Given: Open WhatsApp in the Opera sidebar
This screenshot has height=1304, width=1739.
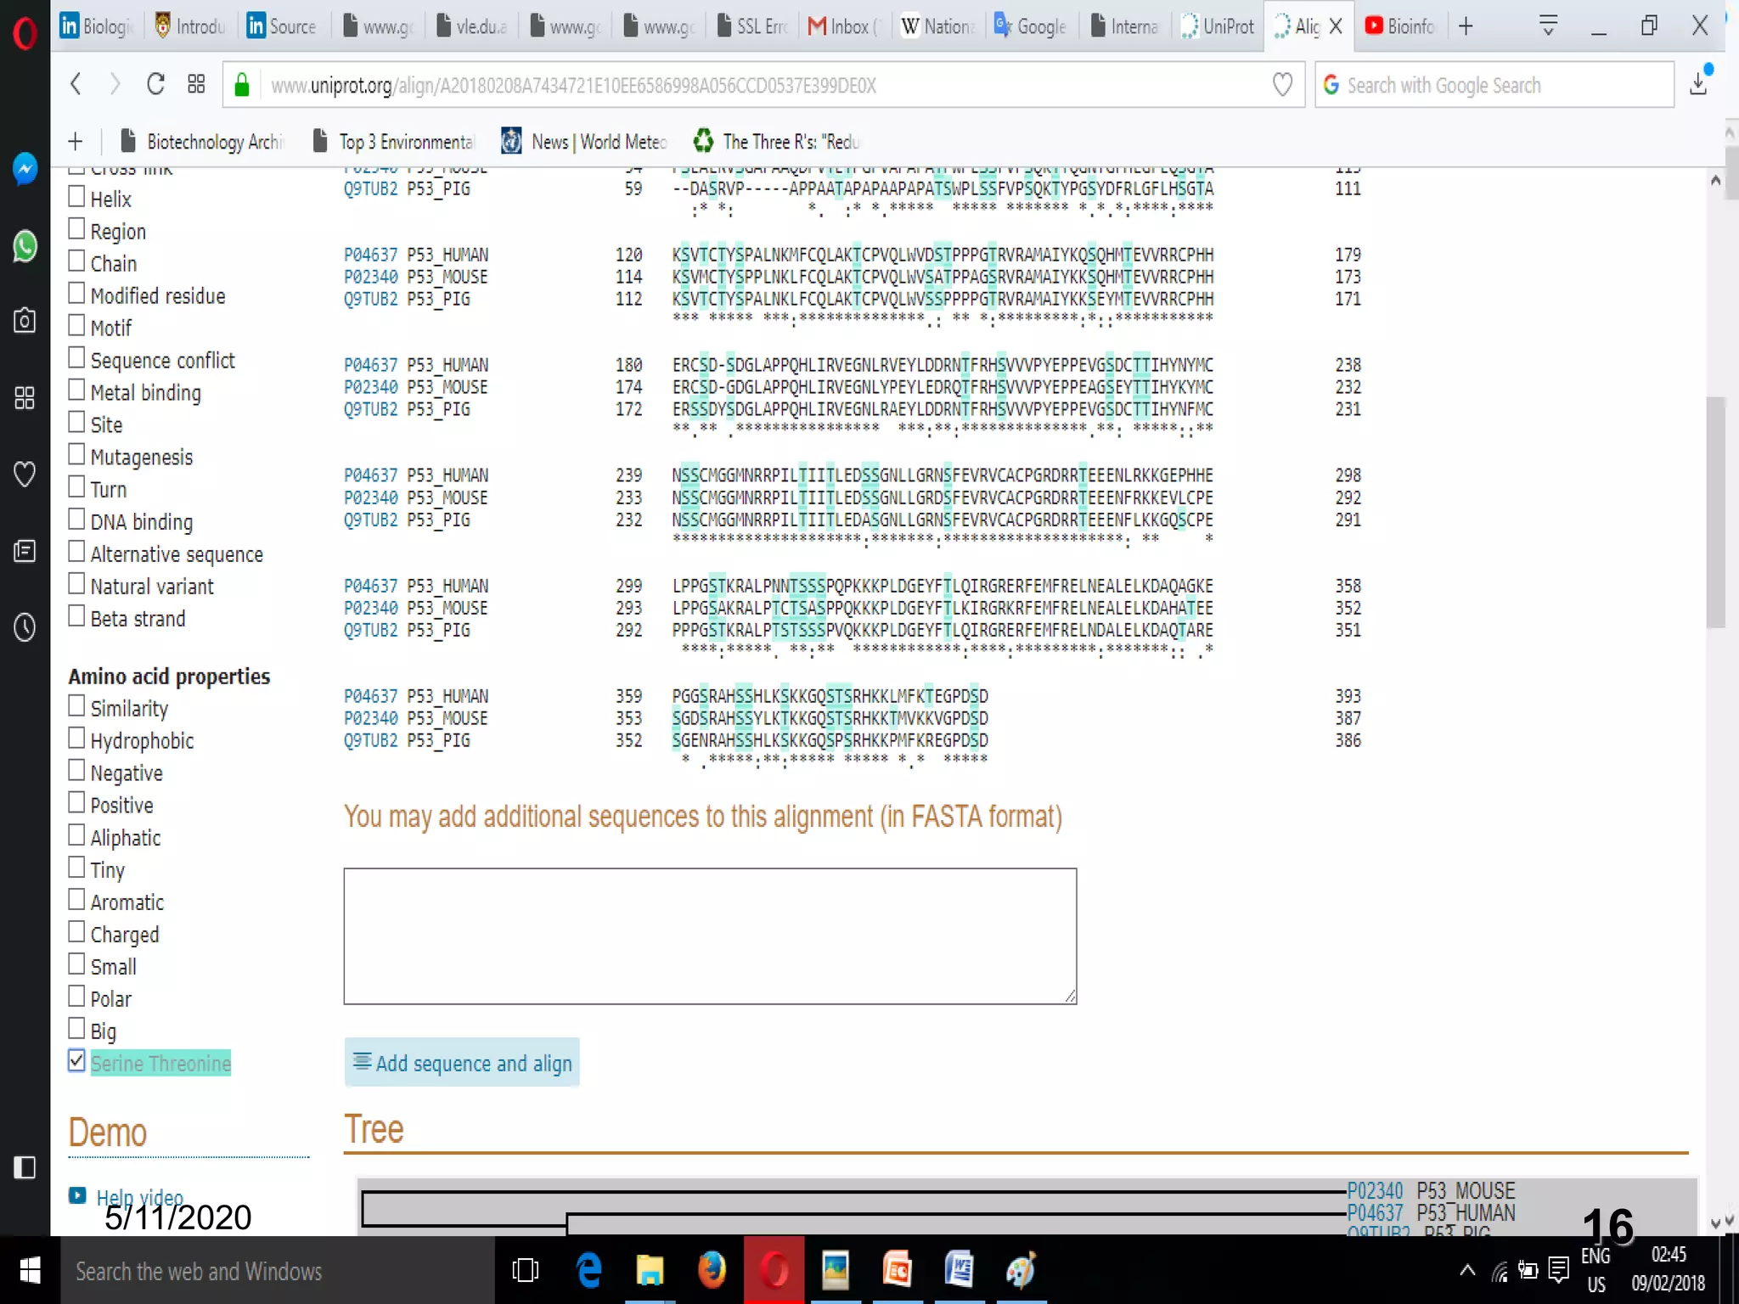Looking at the screenshot, I should click(25, 246).
